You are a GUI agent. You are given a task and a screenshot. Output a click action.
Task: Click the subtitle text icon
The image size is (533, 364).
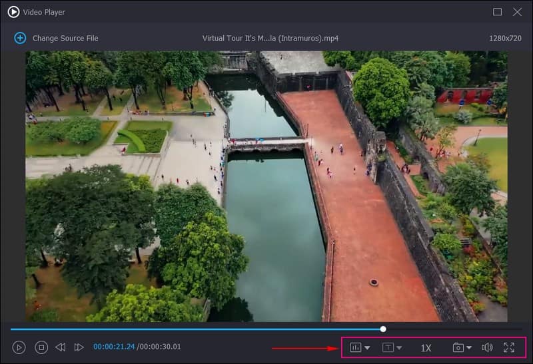tap(388, 347)
